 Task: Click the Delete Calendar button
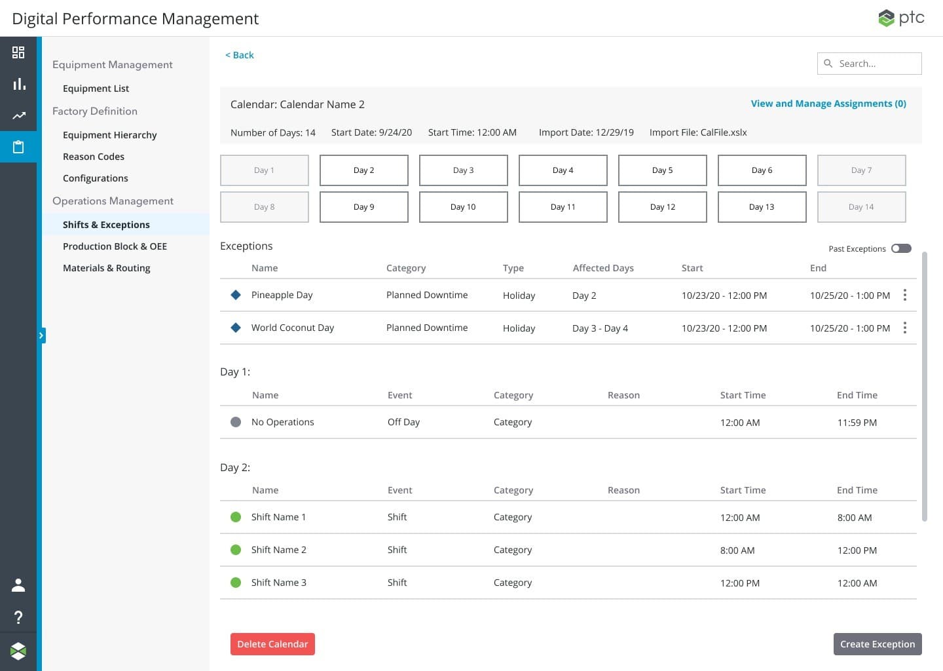[272, 644]
